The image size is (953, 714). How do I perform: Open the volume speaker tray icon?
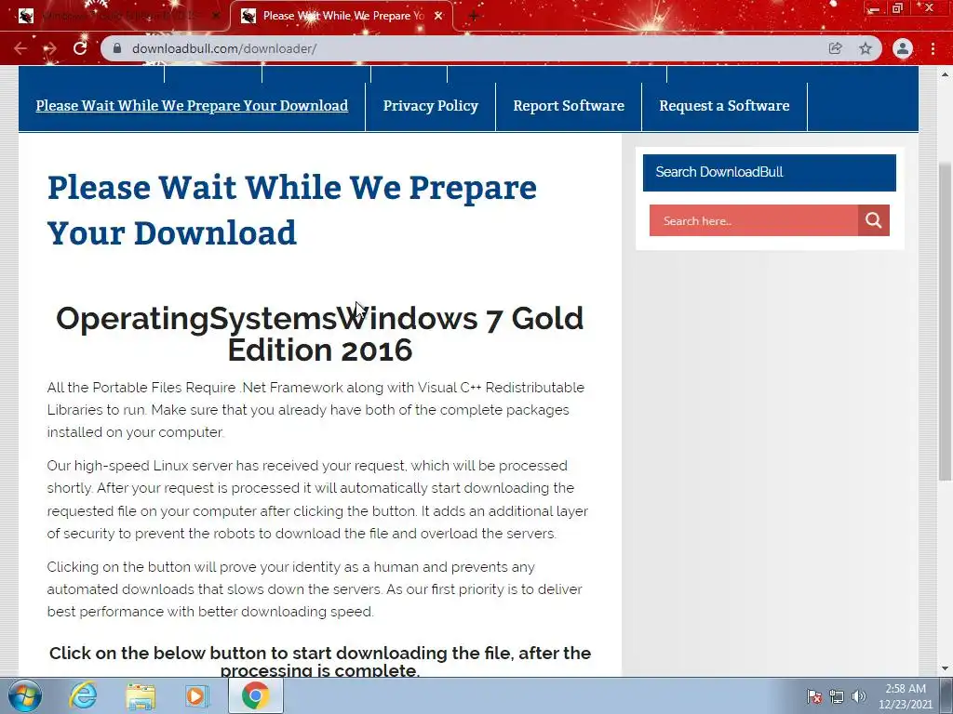(x=859, y=695)
